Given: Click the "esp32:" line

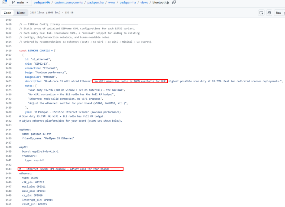Looking at the screenshot, I should [x=24, y=147].
